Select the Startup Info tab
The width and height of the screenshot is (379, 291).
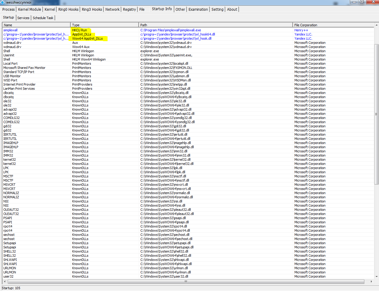pos(162,9)
